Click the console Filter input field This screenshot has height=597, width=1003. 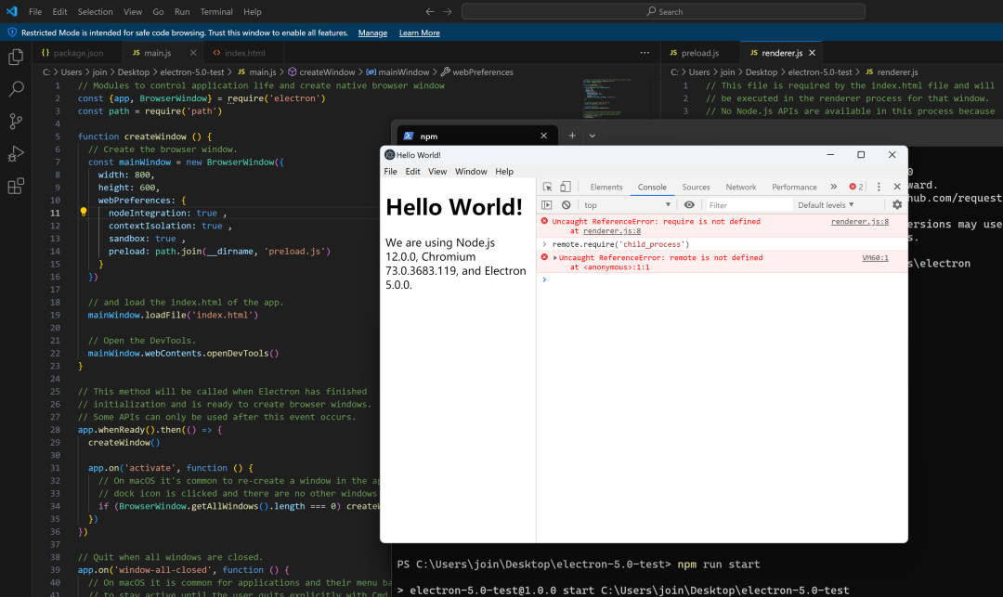click(748, 205)
